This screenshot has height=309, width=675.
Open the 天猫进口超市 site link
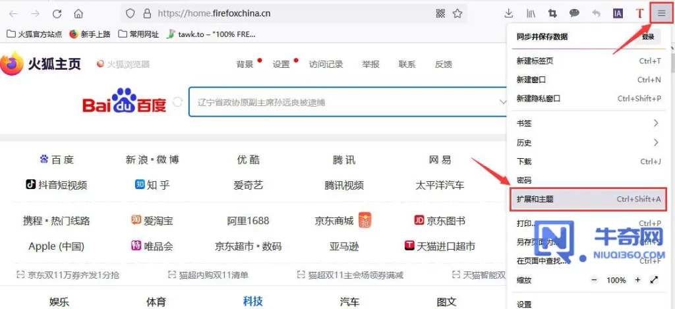[x=440, y=246]
